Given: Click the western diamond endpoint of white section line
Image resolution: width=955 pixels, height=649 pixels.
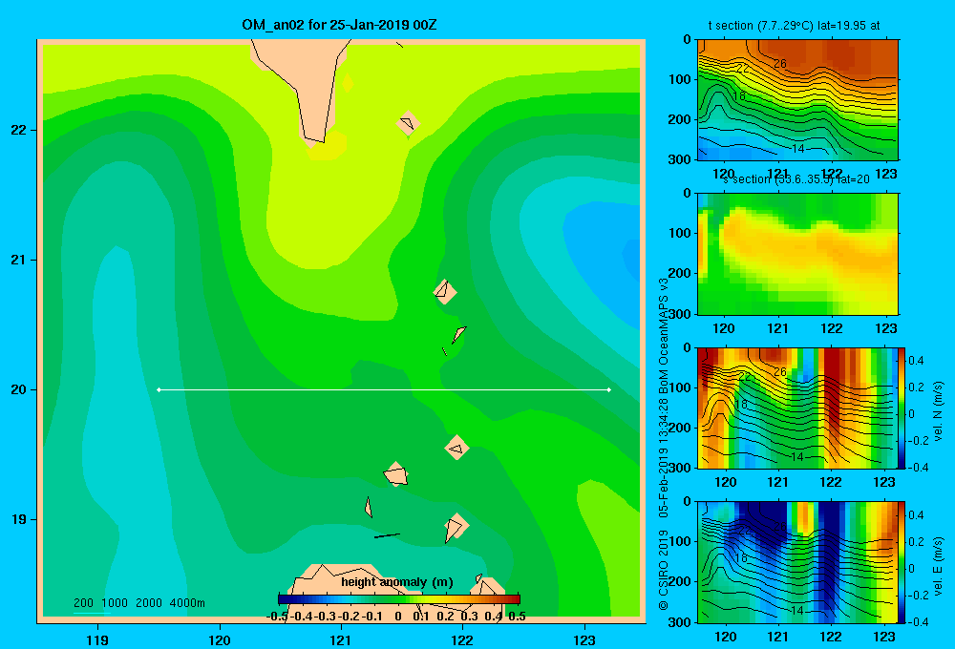Looking at the screenshot, I should click(159, 389).
